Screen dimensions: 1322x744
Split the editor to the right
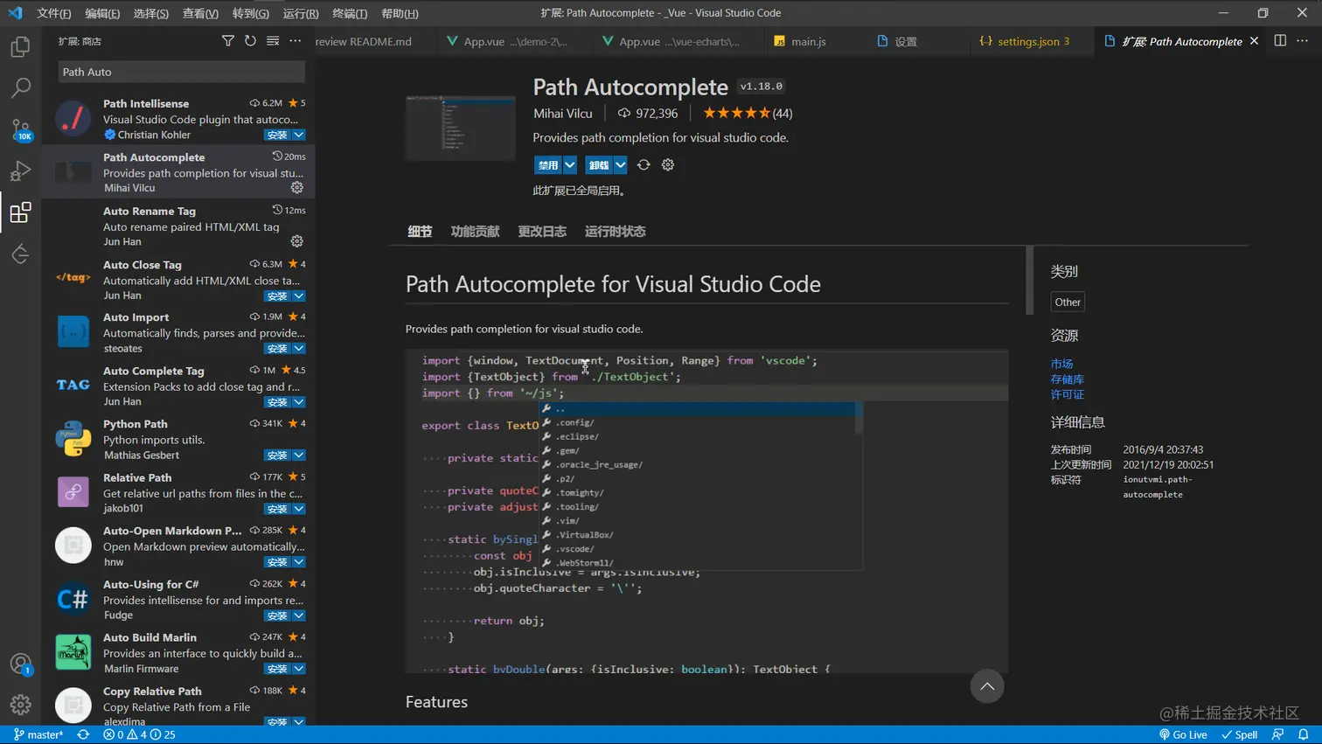point(1280,41)
